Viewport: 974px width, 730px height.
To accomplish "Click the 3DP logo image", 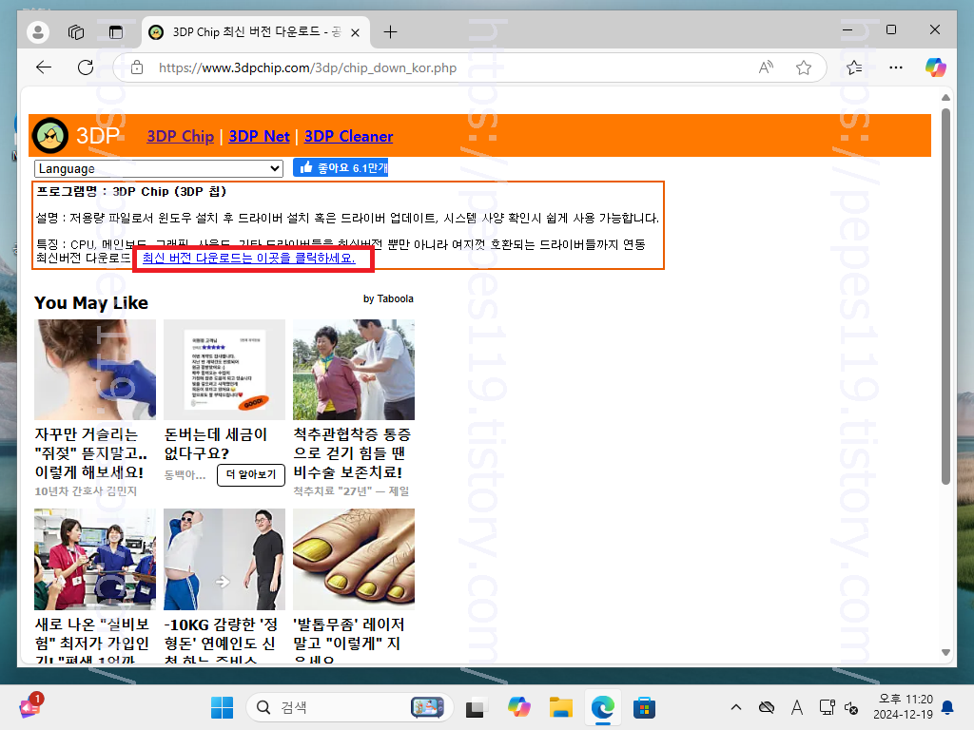I will (x=51, y=135).
